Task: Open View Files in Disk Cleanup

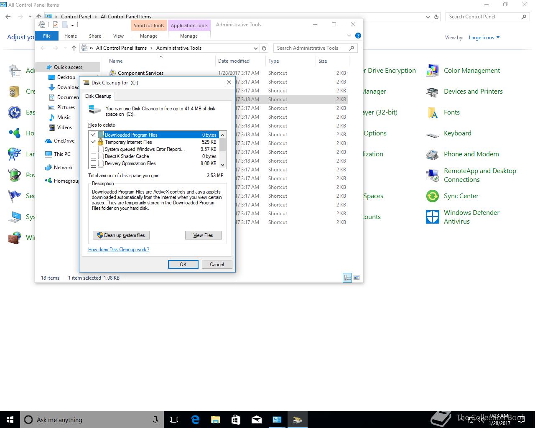Action: click(x=204, y=235)
